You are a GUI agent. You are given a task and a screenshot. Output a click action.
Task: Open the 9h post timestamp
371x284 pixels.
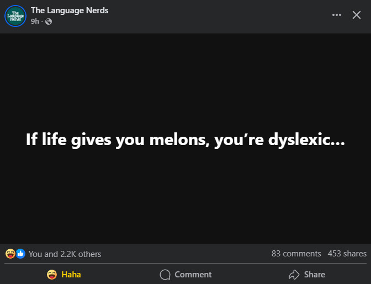[x=35, y=22]
